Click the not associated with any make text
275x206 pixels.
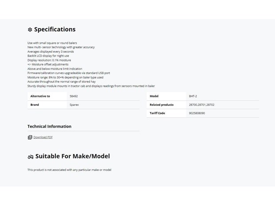point(69,170)
